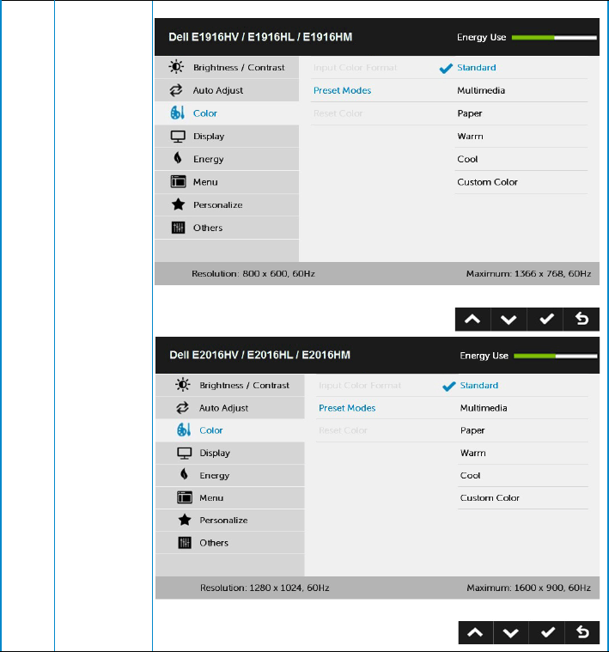Screen dimensions: 609x652
Task: Choose Reset Color in E2016 menu
Action: point(343,430)
